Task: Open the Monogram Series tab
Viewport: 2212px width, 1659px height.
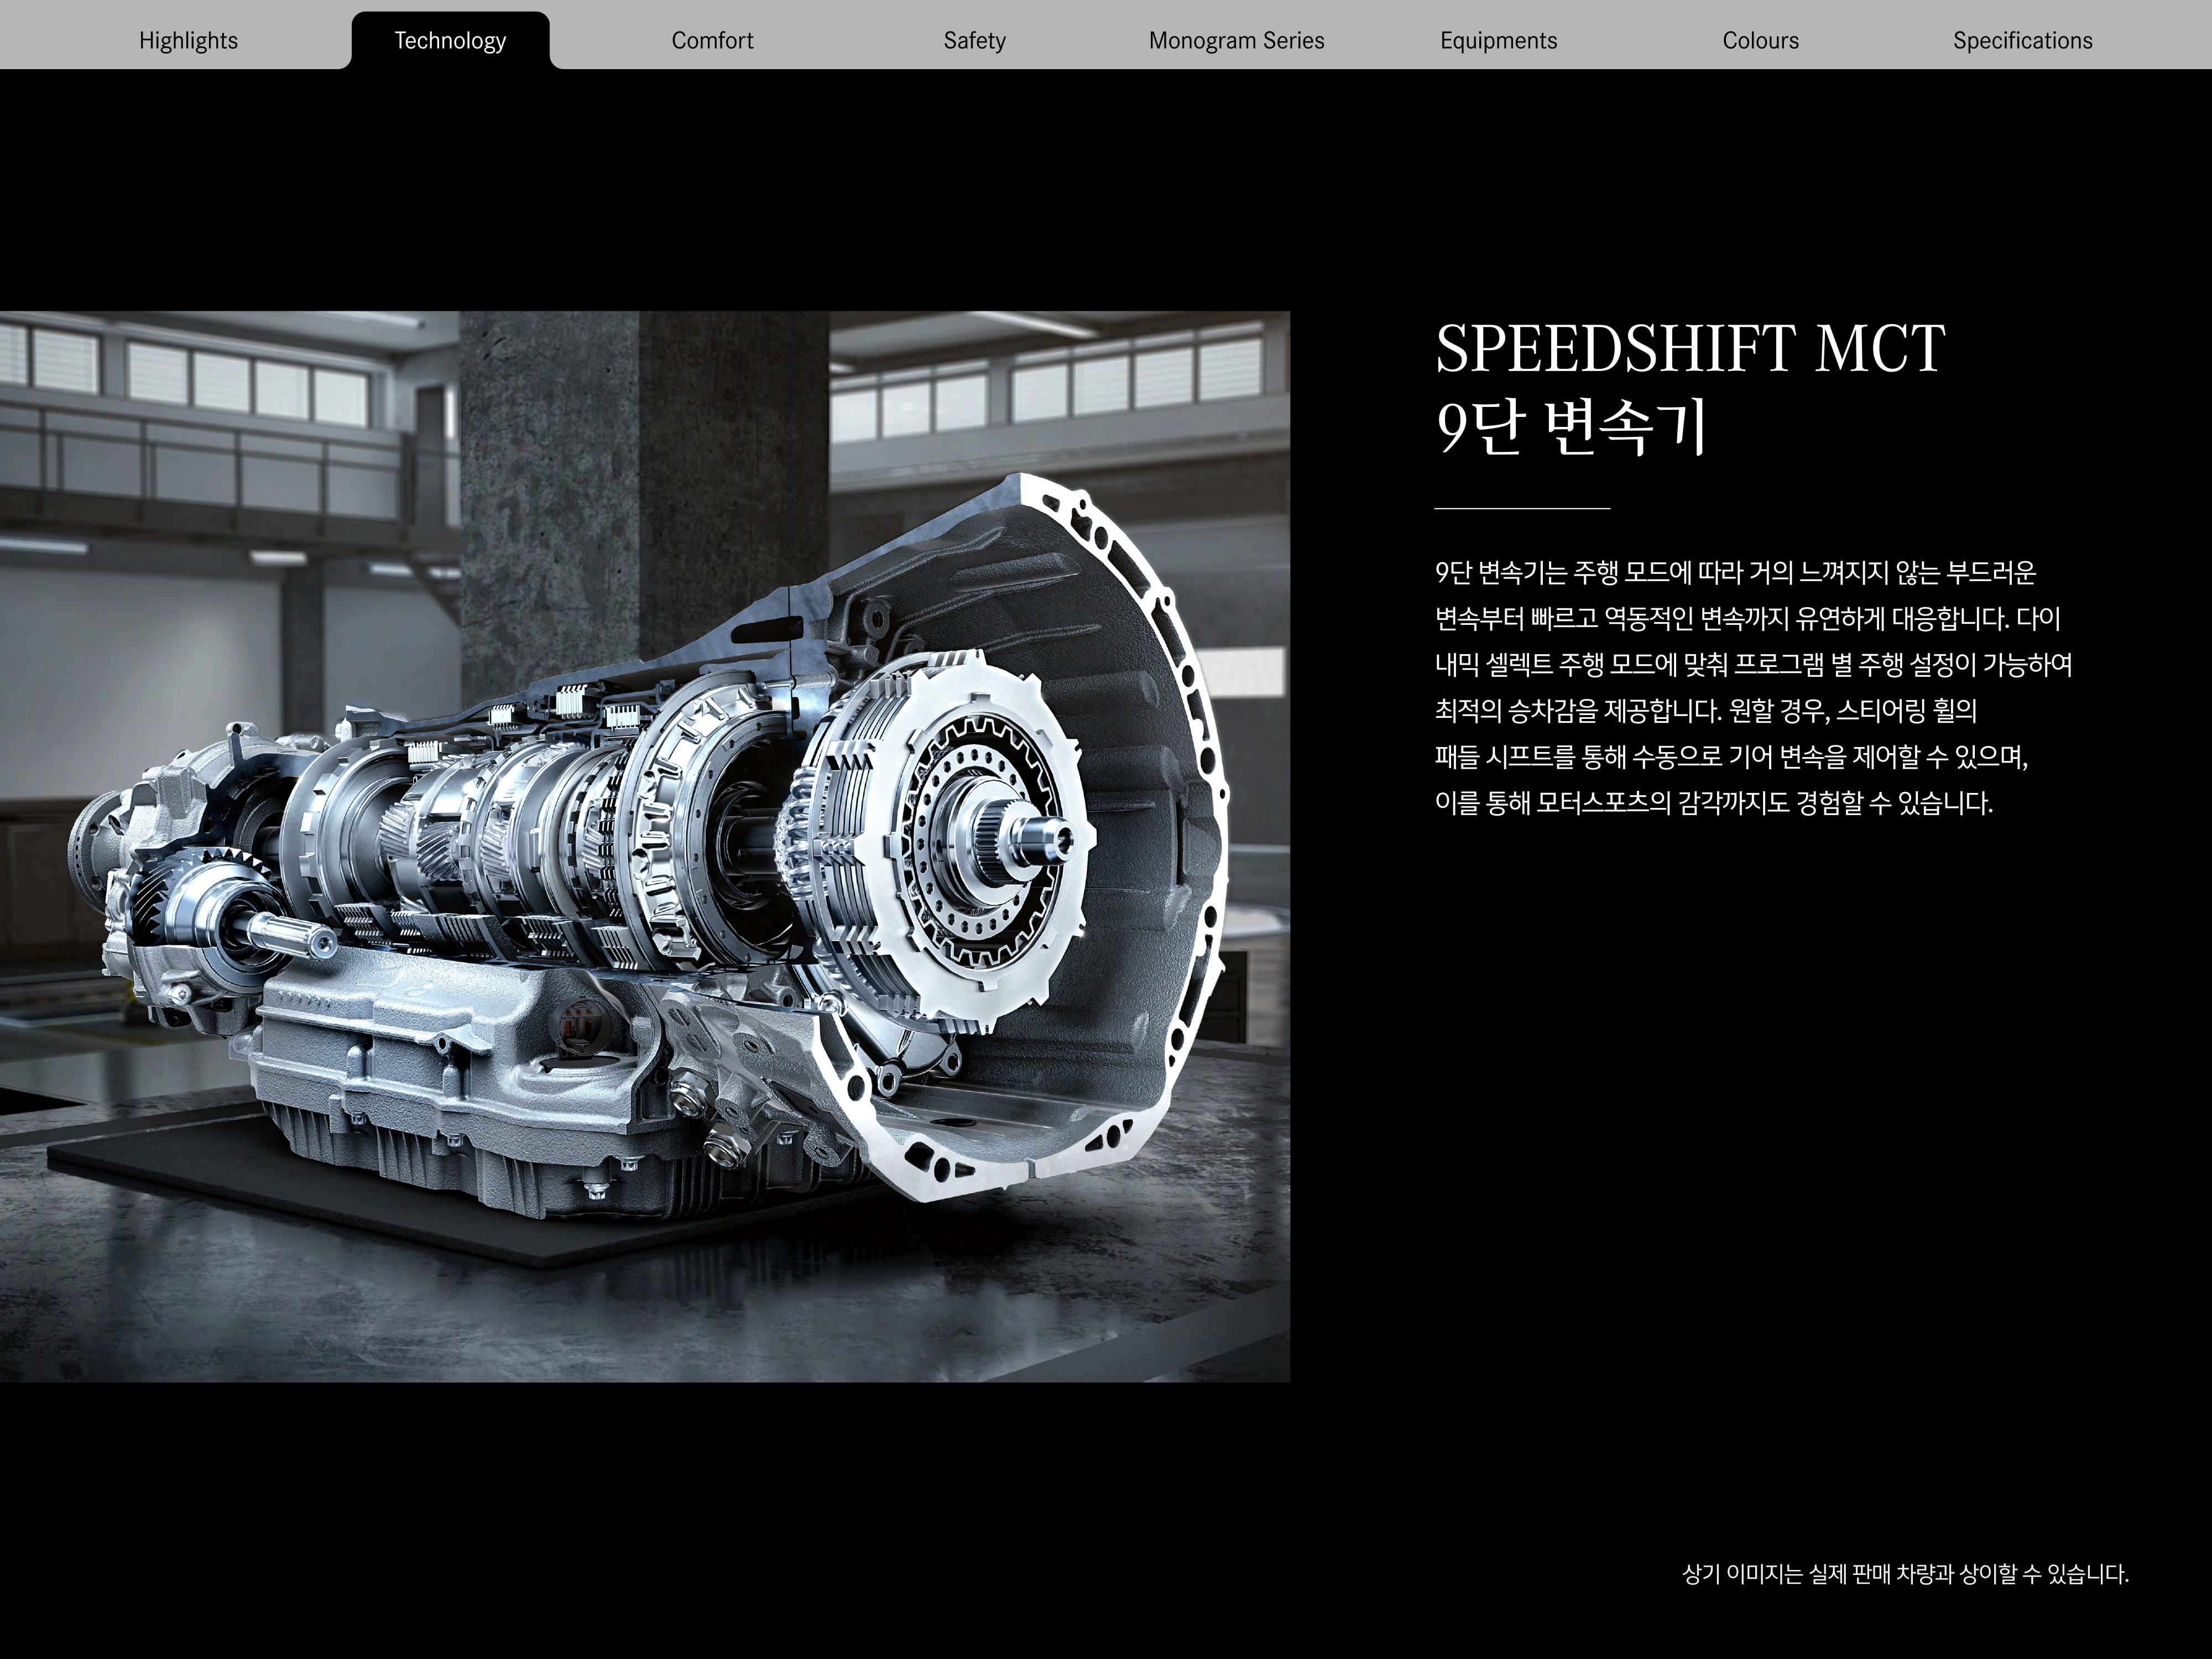Action: (x=1236, y=41)
